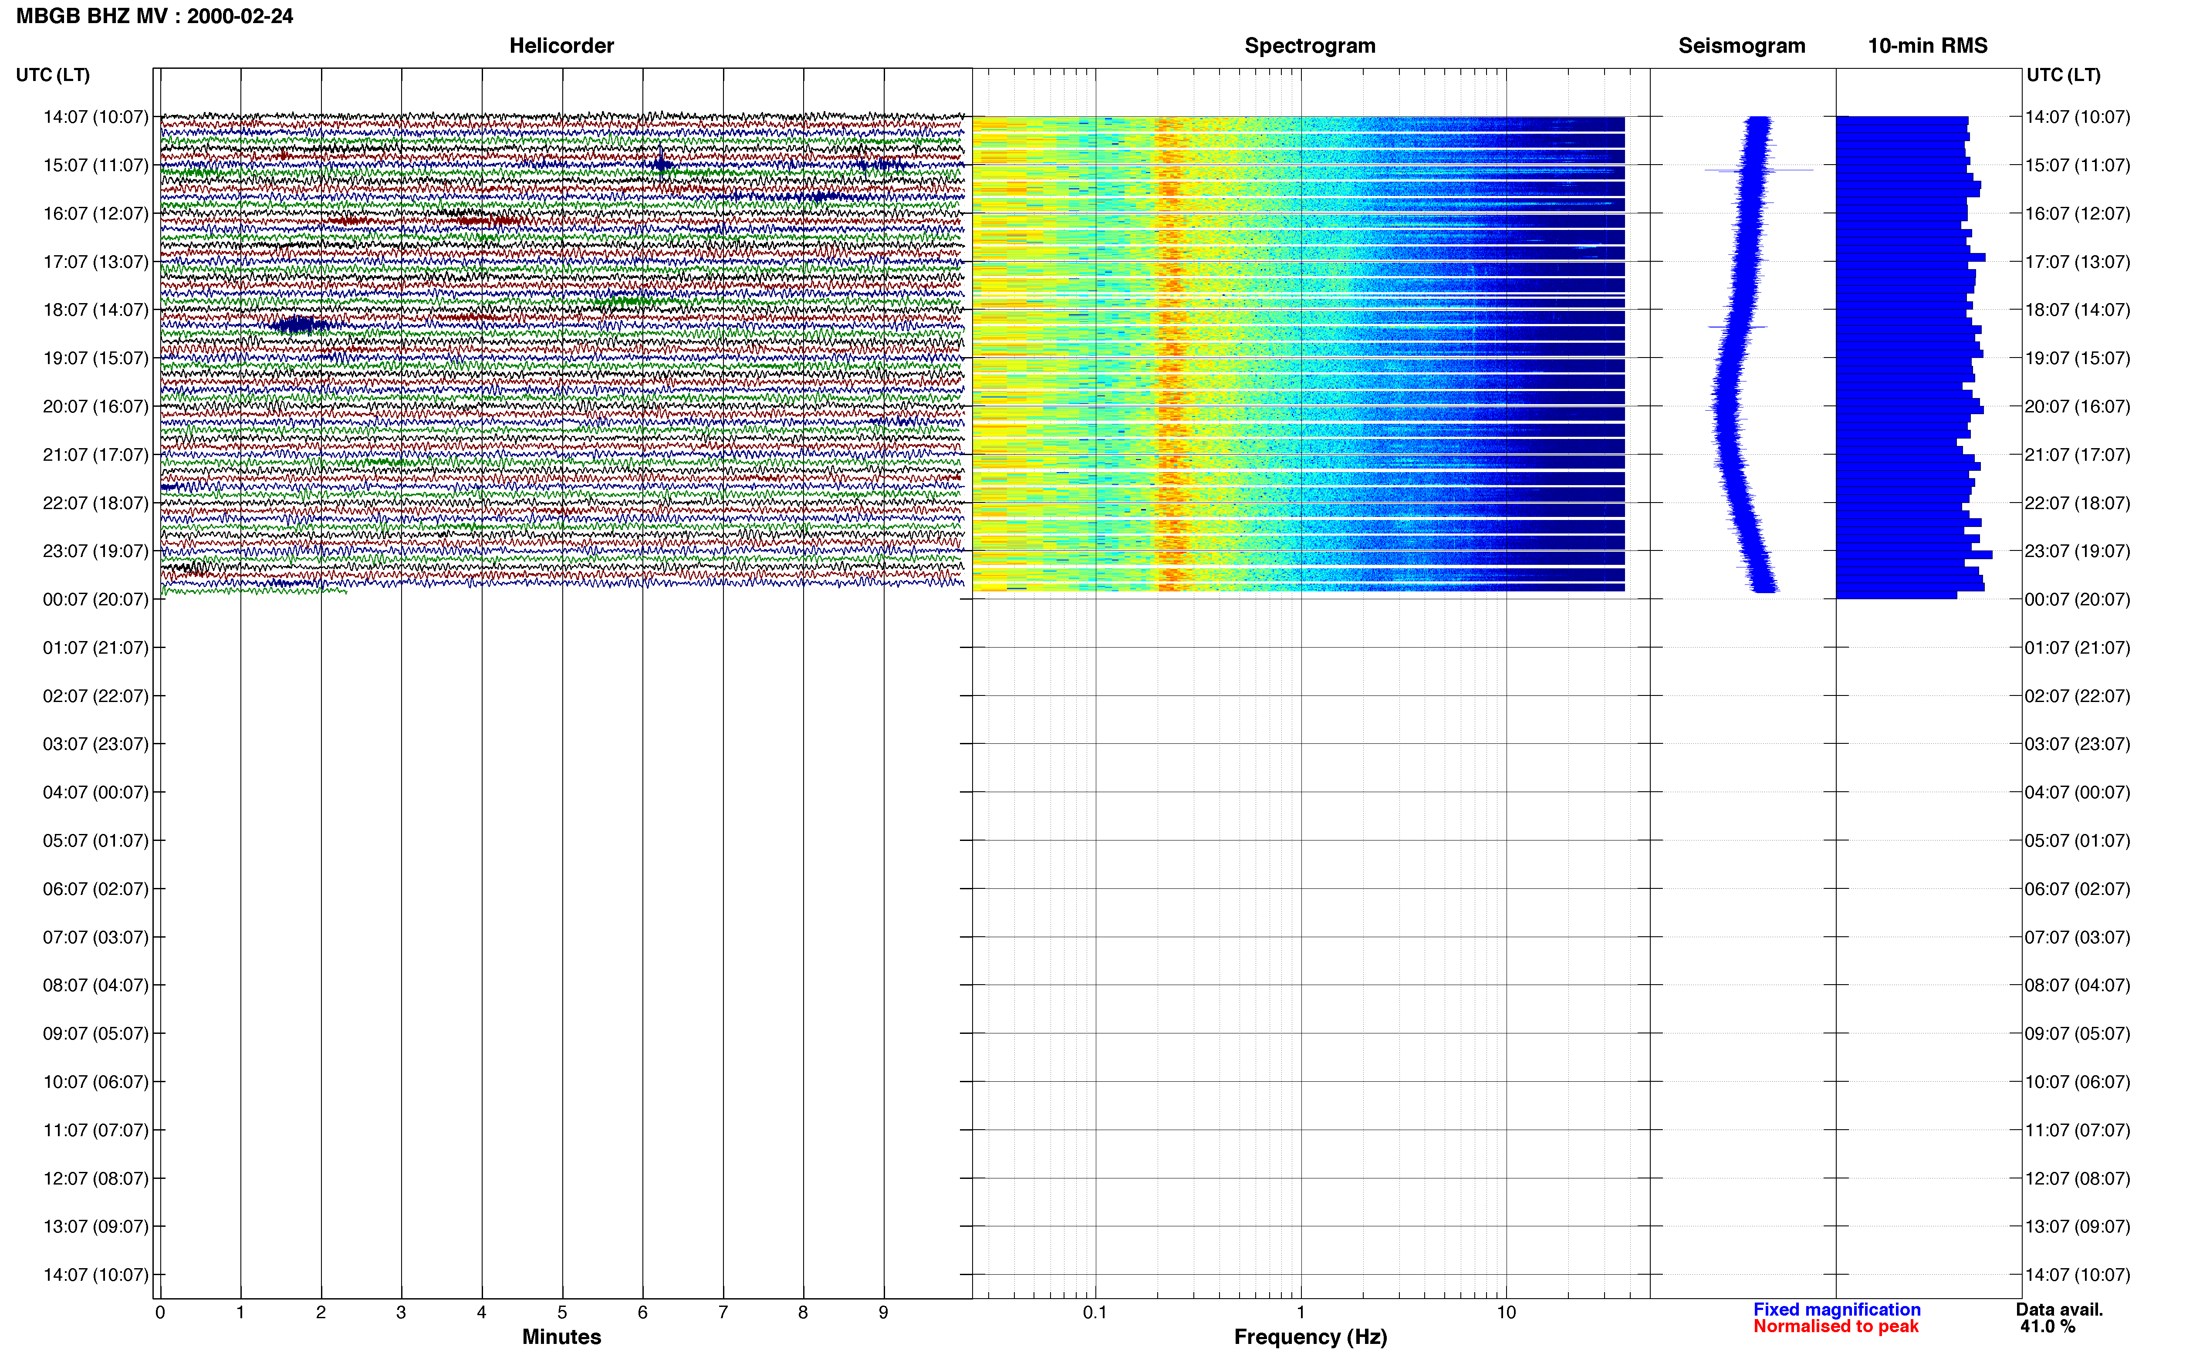Click the '3' minutes tick label
The image size is (2186, 1367).
pos(402,1312)
